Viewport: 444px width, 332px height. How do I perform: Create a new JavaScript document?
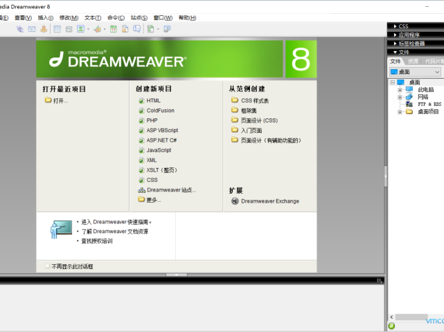point(159,150)
